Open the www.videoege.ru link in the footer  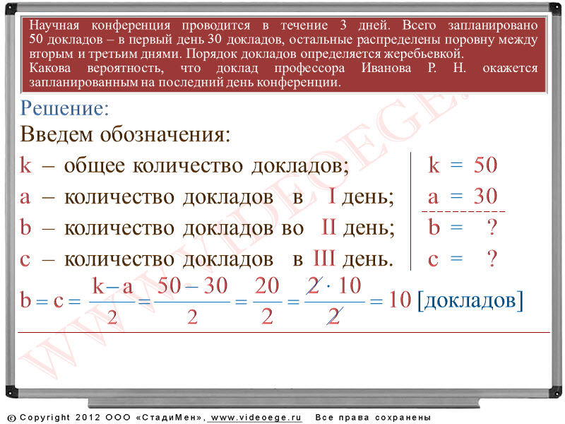256,417
